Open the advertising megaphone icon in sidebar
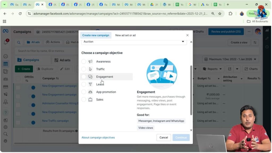The image size is (272, 153). click(6, 94)
